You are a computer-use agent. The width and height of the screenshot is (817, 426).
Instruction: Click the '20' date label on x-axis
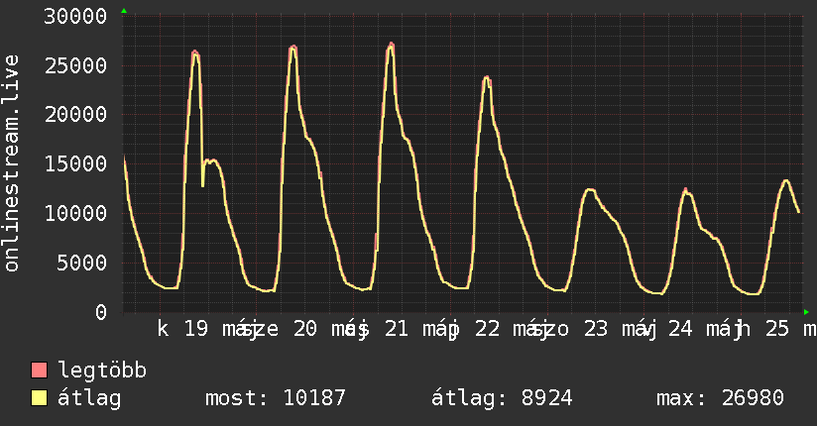pyautogui.click(x=305, y=329)
